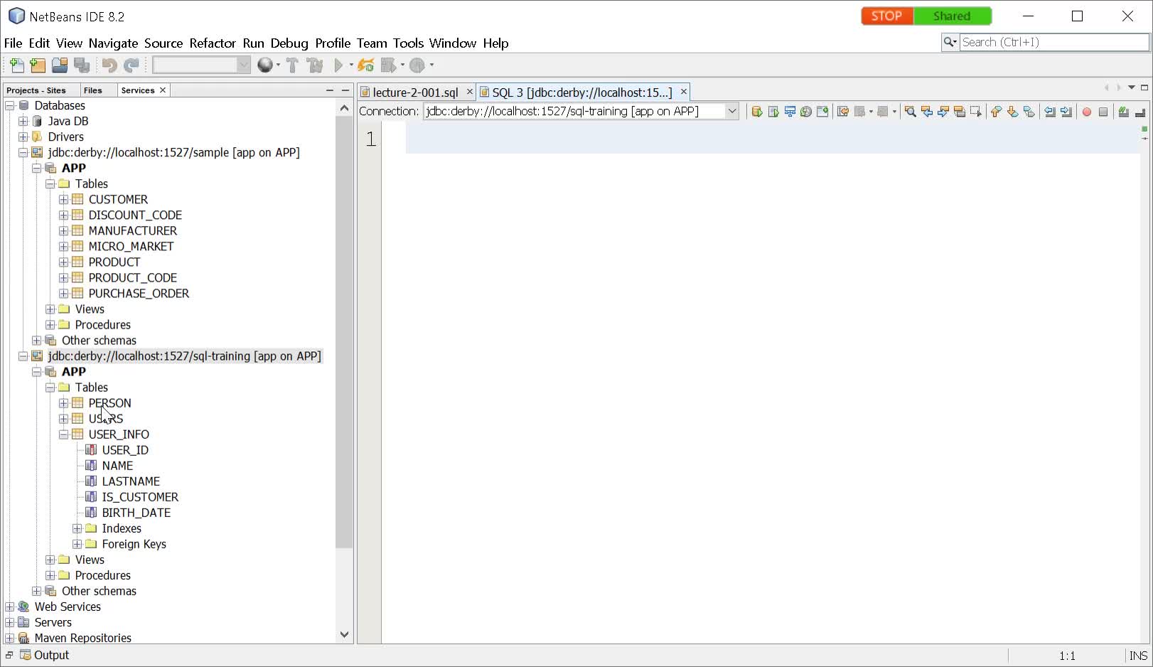Viewport: 1153px width, 667px height.
Task: Click the scroll-up arrow in Services panel
Action: (345, 108)
